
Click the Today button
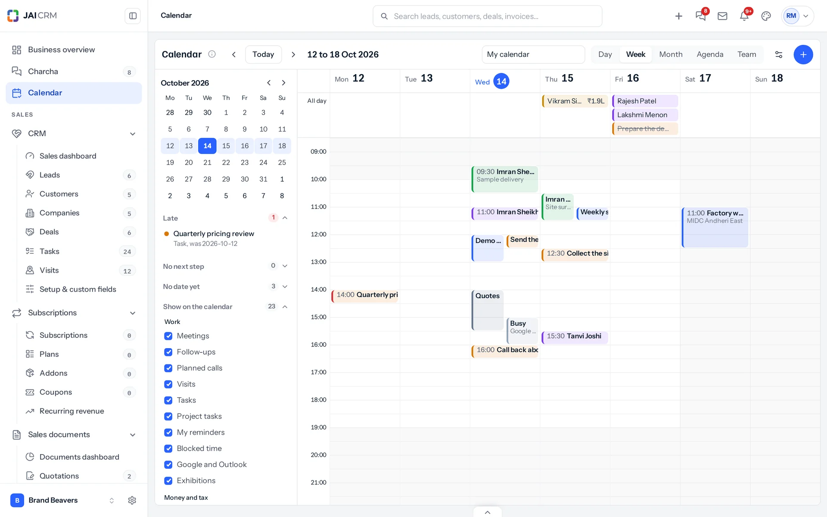coord(263,54)
